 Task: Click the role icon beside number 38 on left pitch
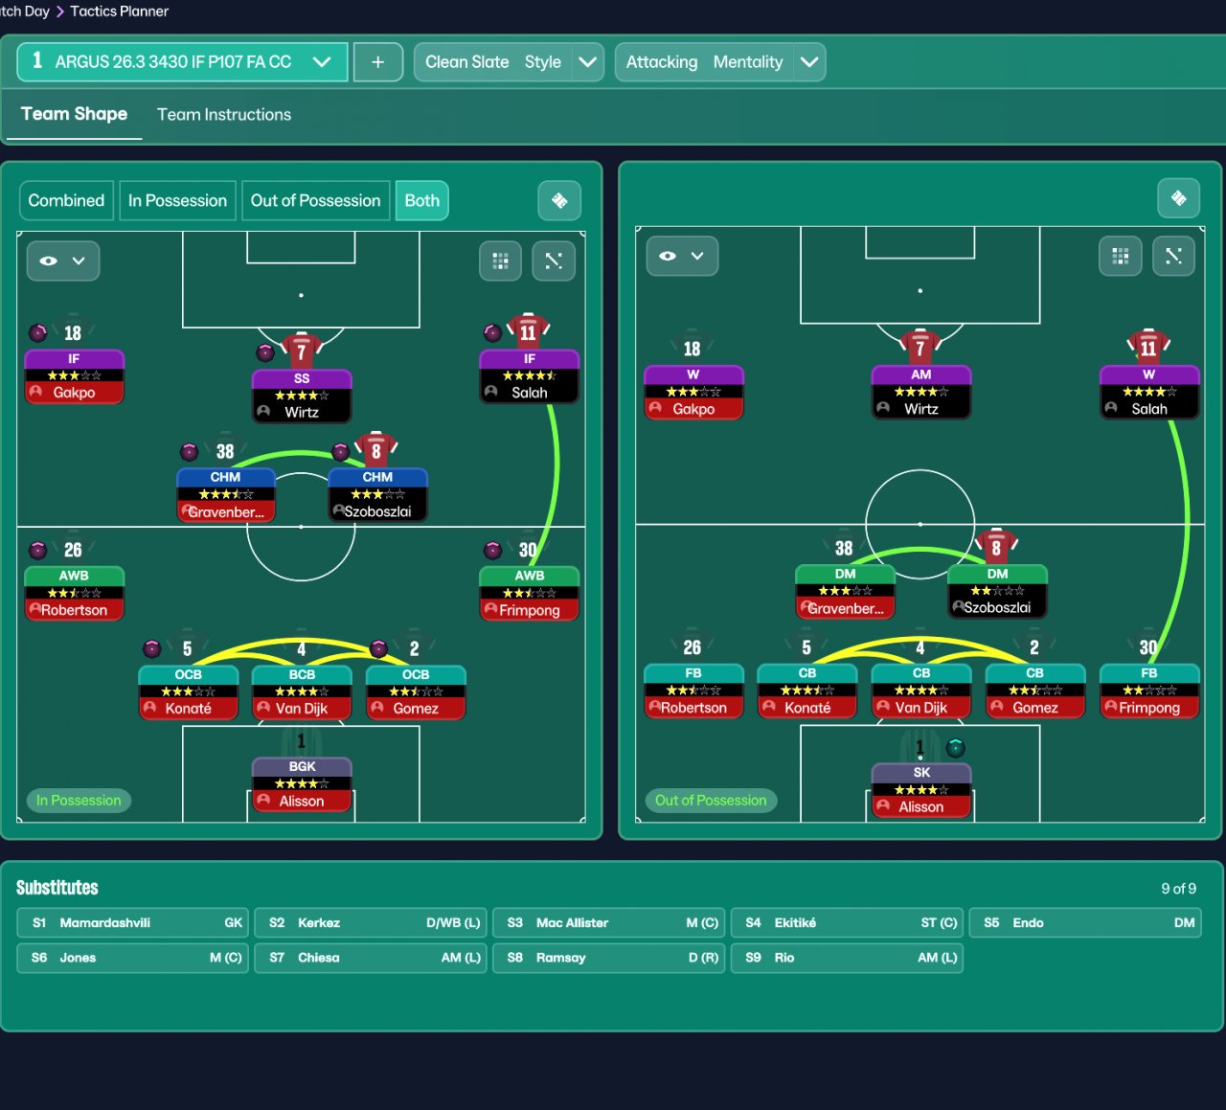point(190,451)
